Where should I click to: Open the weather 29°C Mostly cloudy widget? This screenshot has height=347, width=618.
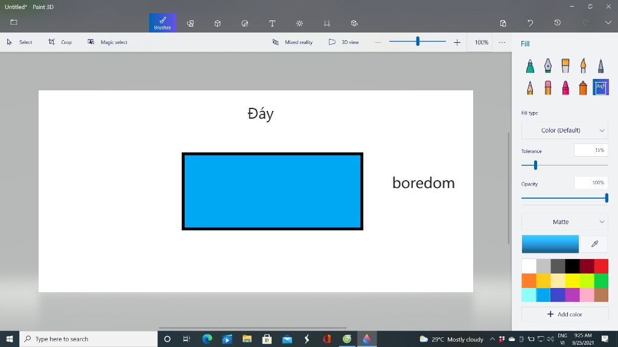pyautogui.click(x=451, y=339)
